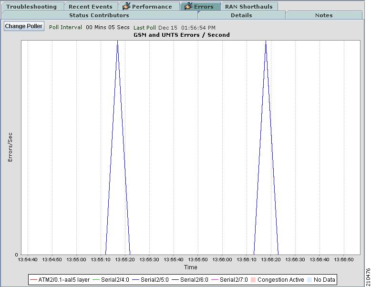Image resolution: width=371 pixels, height=287 pixels.
Task: Click the 13:56:00 time axis label
Action: (x=222, y=259)
